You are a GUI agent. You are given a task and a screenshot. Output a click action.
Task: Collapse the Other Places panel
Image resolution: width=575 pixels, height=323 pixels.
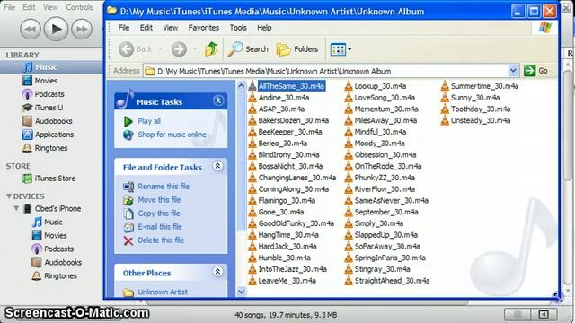pyautogui.click(x=217, y=272)
